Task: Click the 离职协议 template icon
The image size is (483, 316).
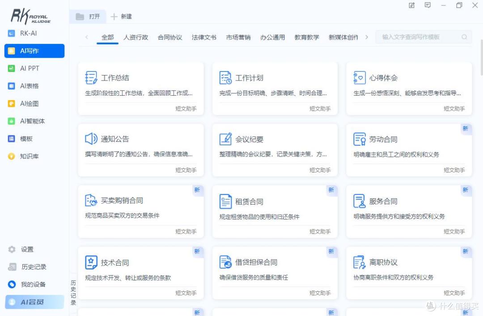Action: click(x=360, y=262)
